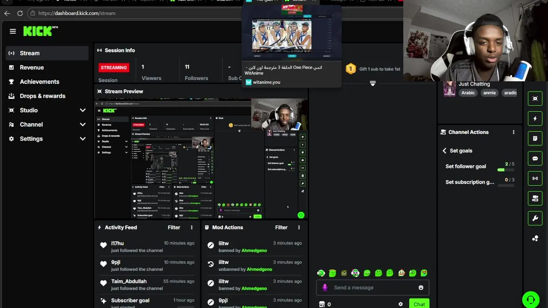The image size is (548, 308).
Task: Open the emoji picker in message box
Action: tap(421, 287)
